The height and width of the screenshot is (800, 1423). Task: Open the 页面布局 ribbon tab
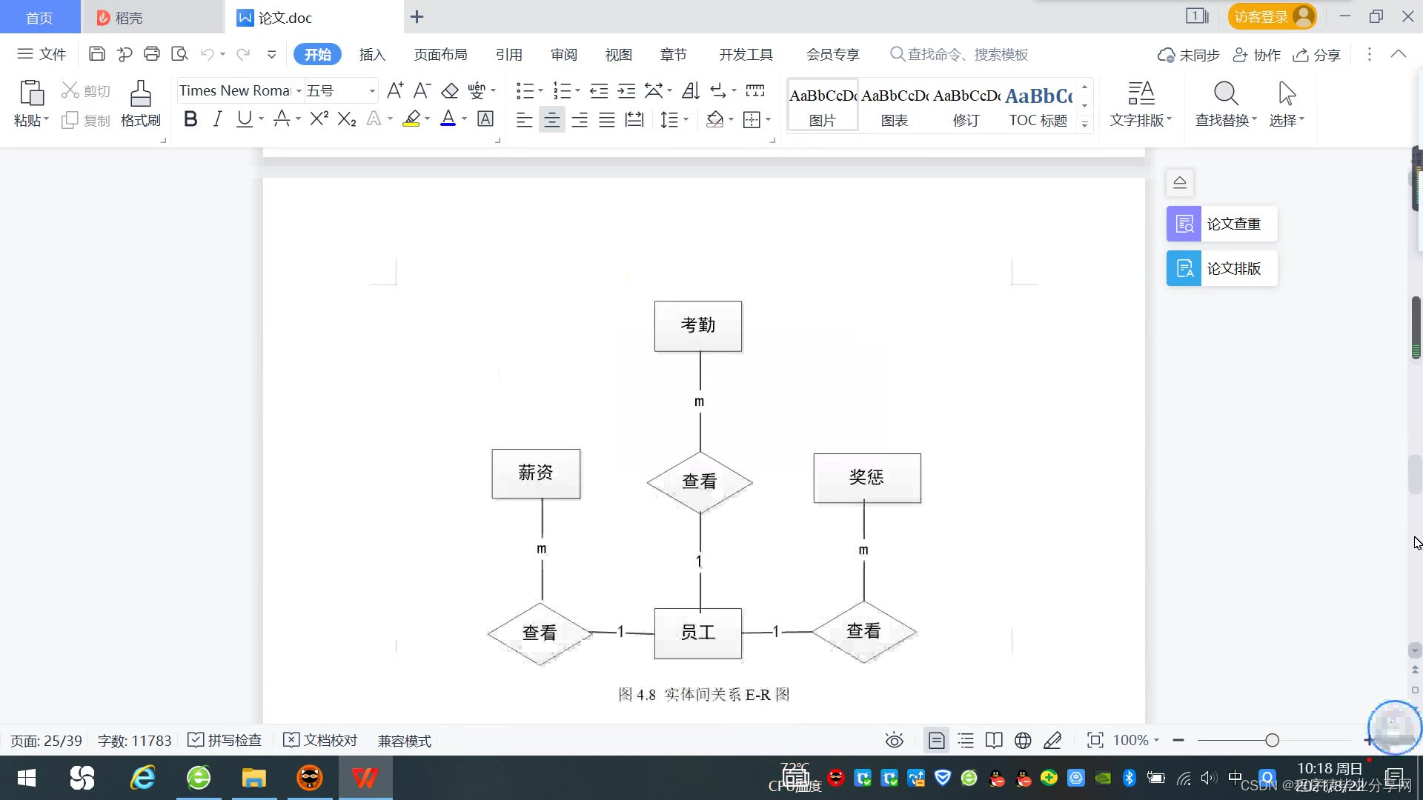click(440, 54)
